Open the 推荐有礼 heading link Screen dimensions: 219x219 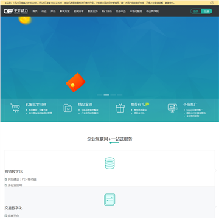click(x=137, y=105)
